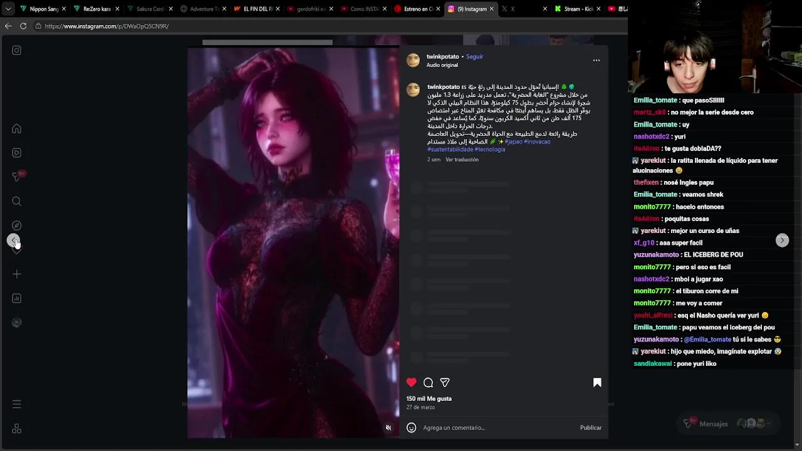Viewport: 802px width, 451px height.
Task: Click sandiakawai's username in chat
Action: (652, 364)
